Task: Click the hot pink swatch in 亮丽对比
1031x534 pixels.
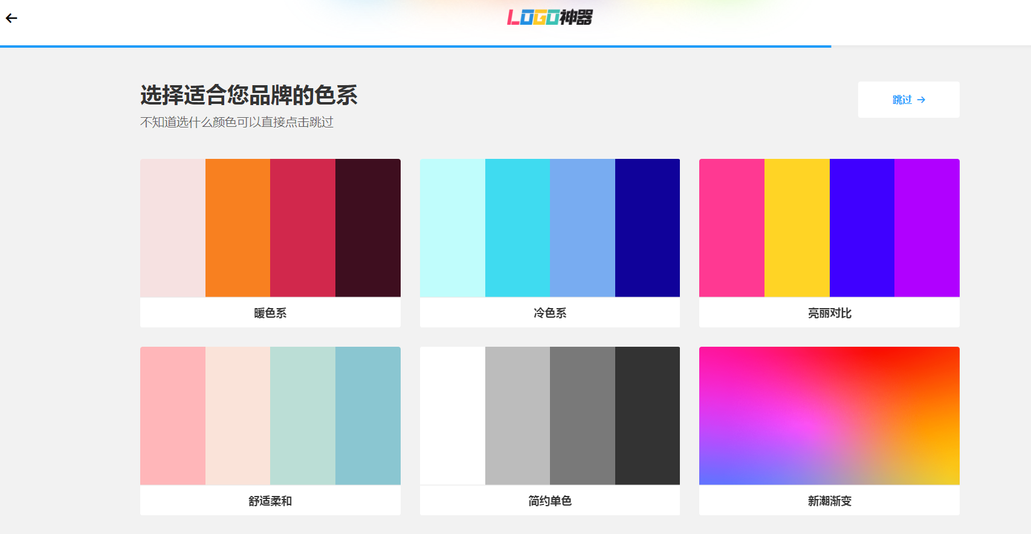Action: coord(732,228)
